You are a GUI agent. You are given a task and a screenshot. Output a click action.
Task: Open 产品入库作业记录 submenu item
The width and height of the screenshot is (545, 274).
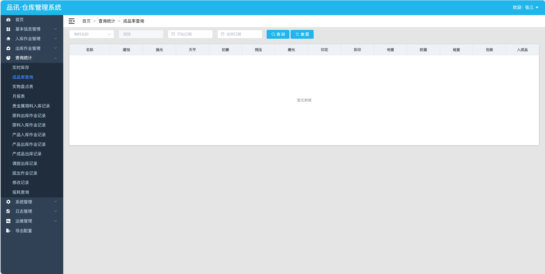click(32, 135)
